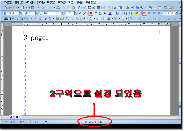Open the undo history dropdown arrow
Screen dimensions: 184x131
(47, 8)
